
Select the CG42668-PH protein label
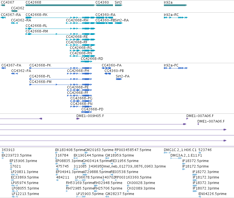coord(78,71)
